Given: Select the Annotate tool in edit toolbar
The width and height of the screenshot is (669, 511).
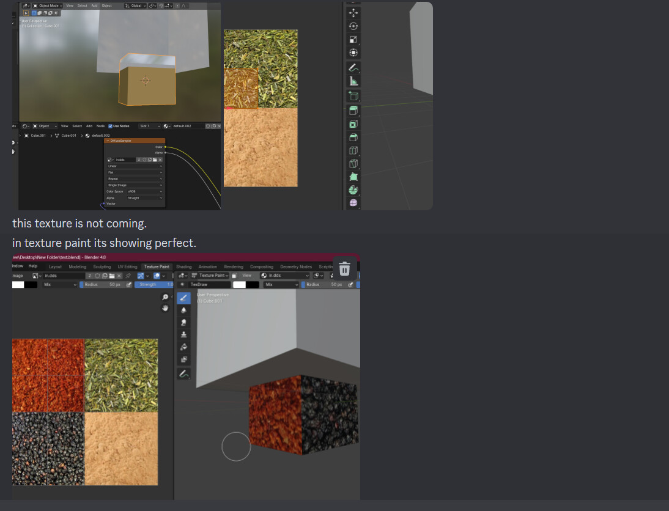Looking at the screenshot, I should point(353,67).
